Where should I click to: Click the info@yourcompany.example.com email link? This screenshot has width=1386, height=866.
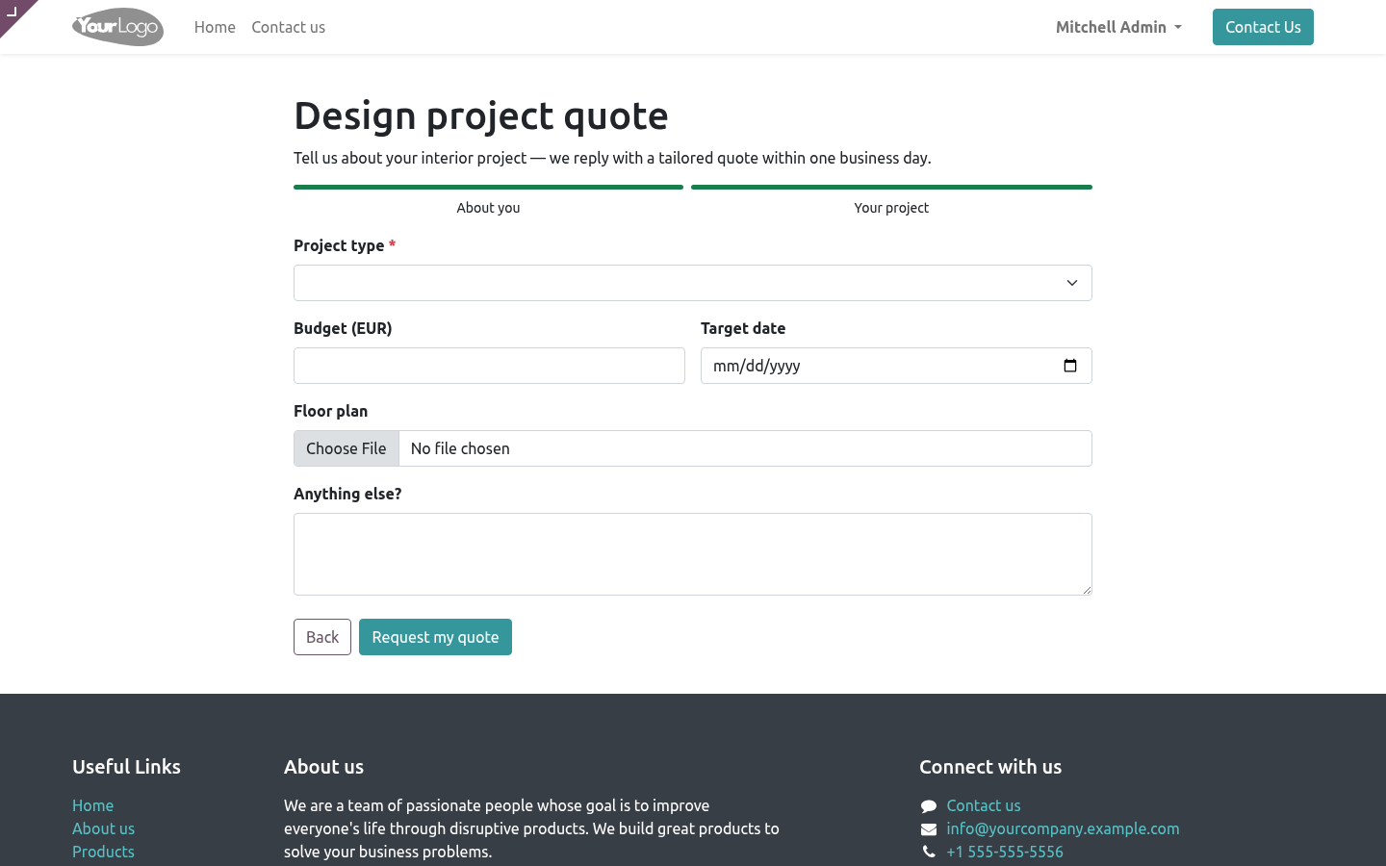pos(1063,828)
